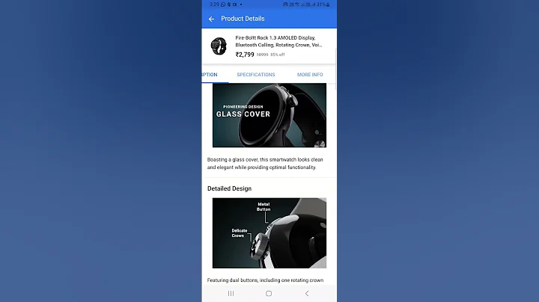The image size is (539, 302).
Task: Tap the Android recent apps button
Action: coord(231,294)
